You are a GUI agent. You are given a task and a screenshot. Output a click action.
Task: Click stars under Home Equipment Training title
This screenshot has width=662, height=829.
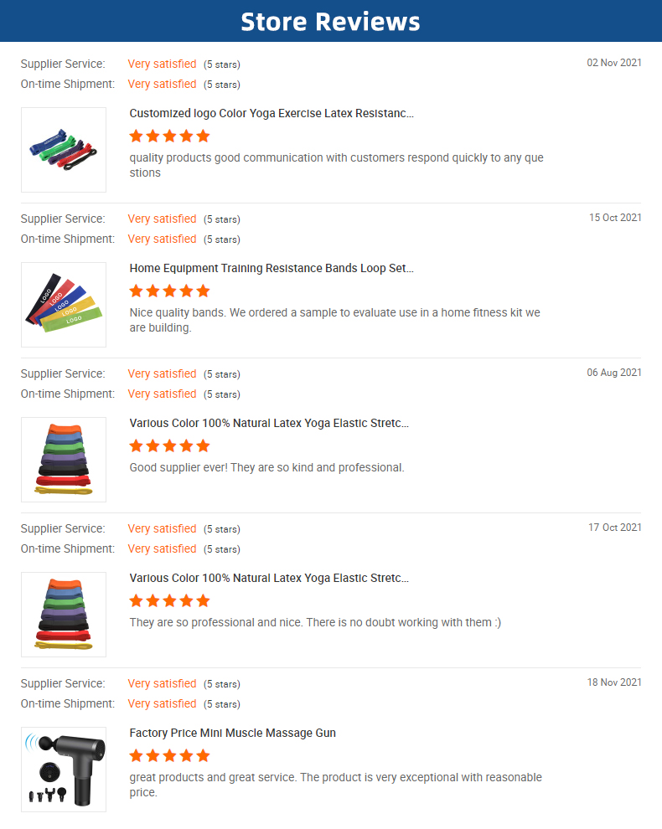169,291
